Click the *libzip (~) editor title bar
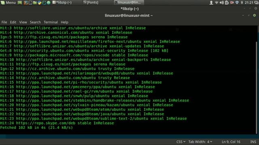259x145 pixels. pos(129,9)
